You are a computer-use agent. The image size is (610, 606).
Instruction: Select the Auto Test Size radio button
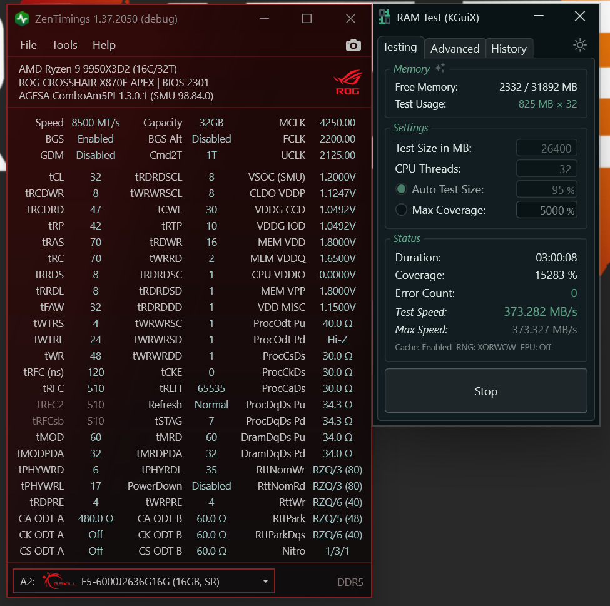pos(401,189)
